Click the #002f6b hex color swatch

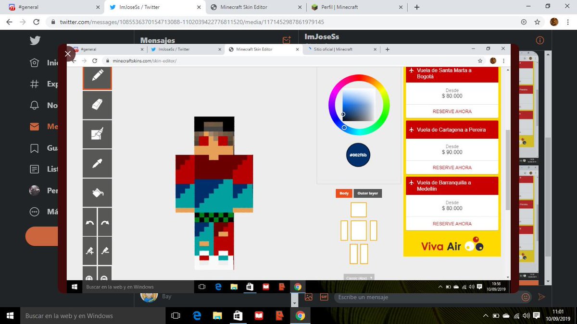click(358, 155)
